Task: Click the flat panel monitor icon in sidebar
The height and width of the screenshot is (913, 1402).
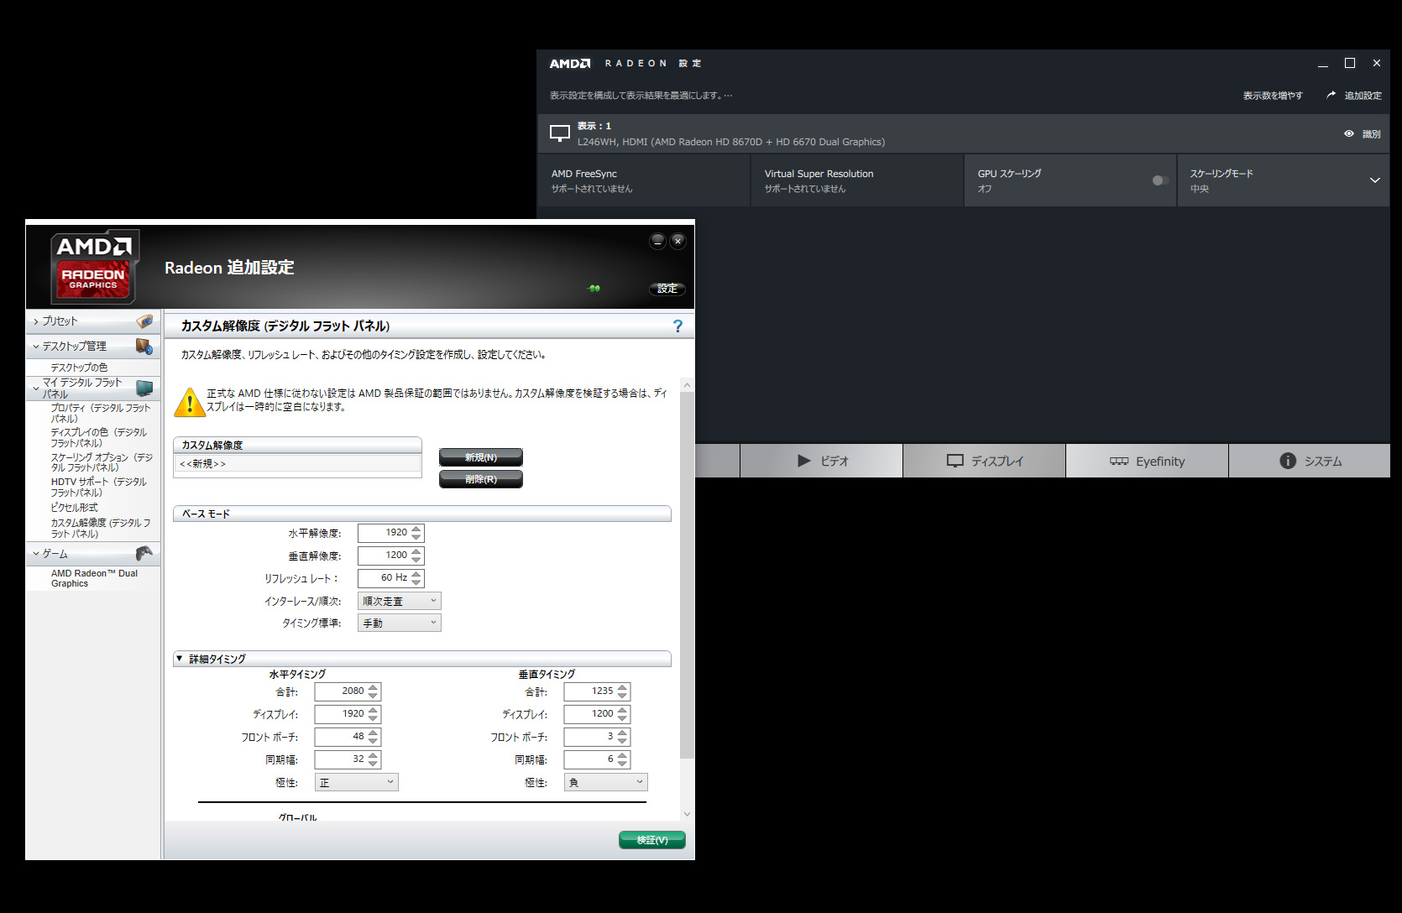Action: tap(144, 388)
